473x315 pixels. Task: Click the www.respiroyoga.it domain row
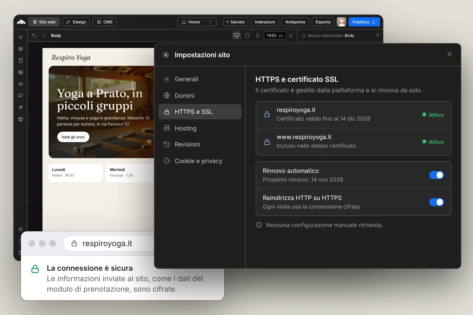click(x=354, y=142)
